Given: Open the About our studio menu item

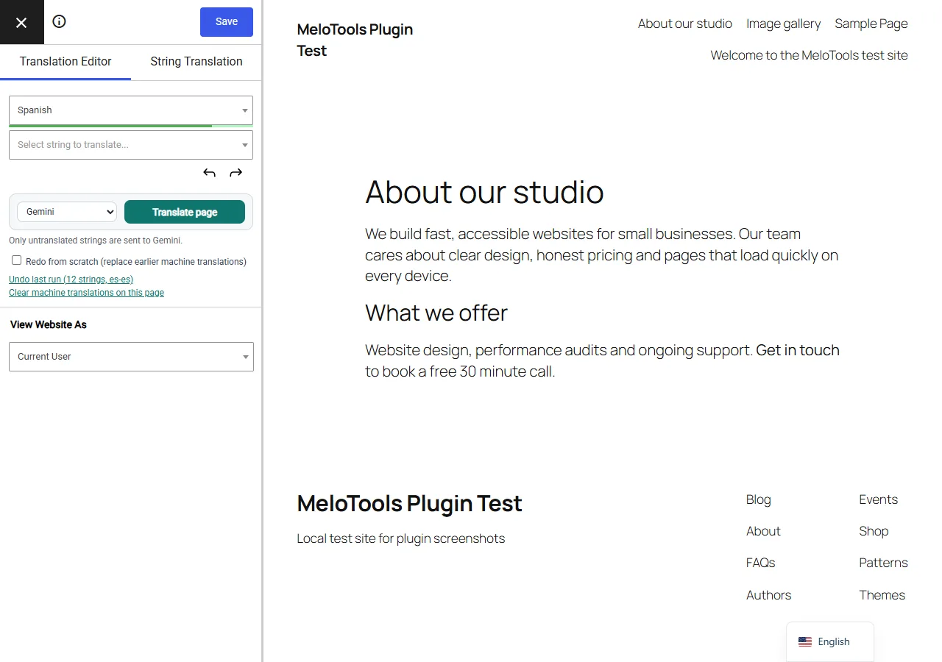Looking at the screenshot, I should click(685, 24).
